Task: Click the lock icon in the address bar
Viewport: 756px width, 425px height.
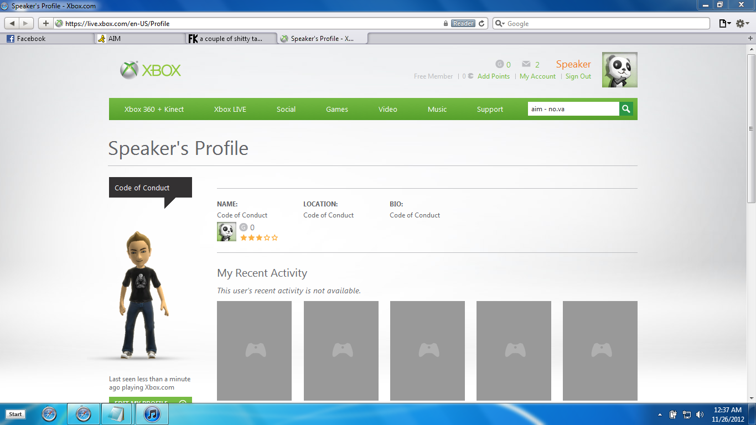Action: pyautogui.click(x=446, y=23)
